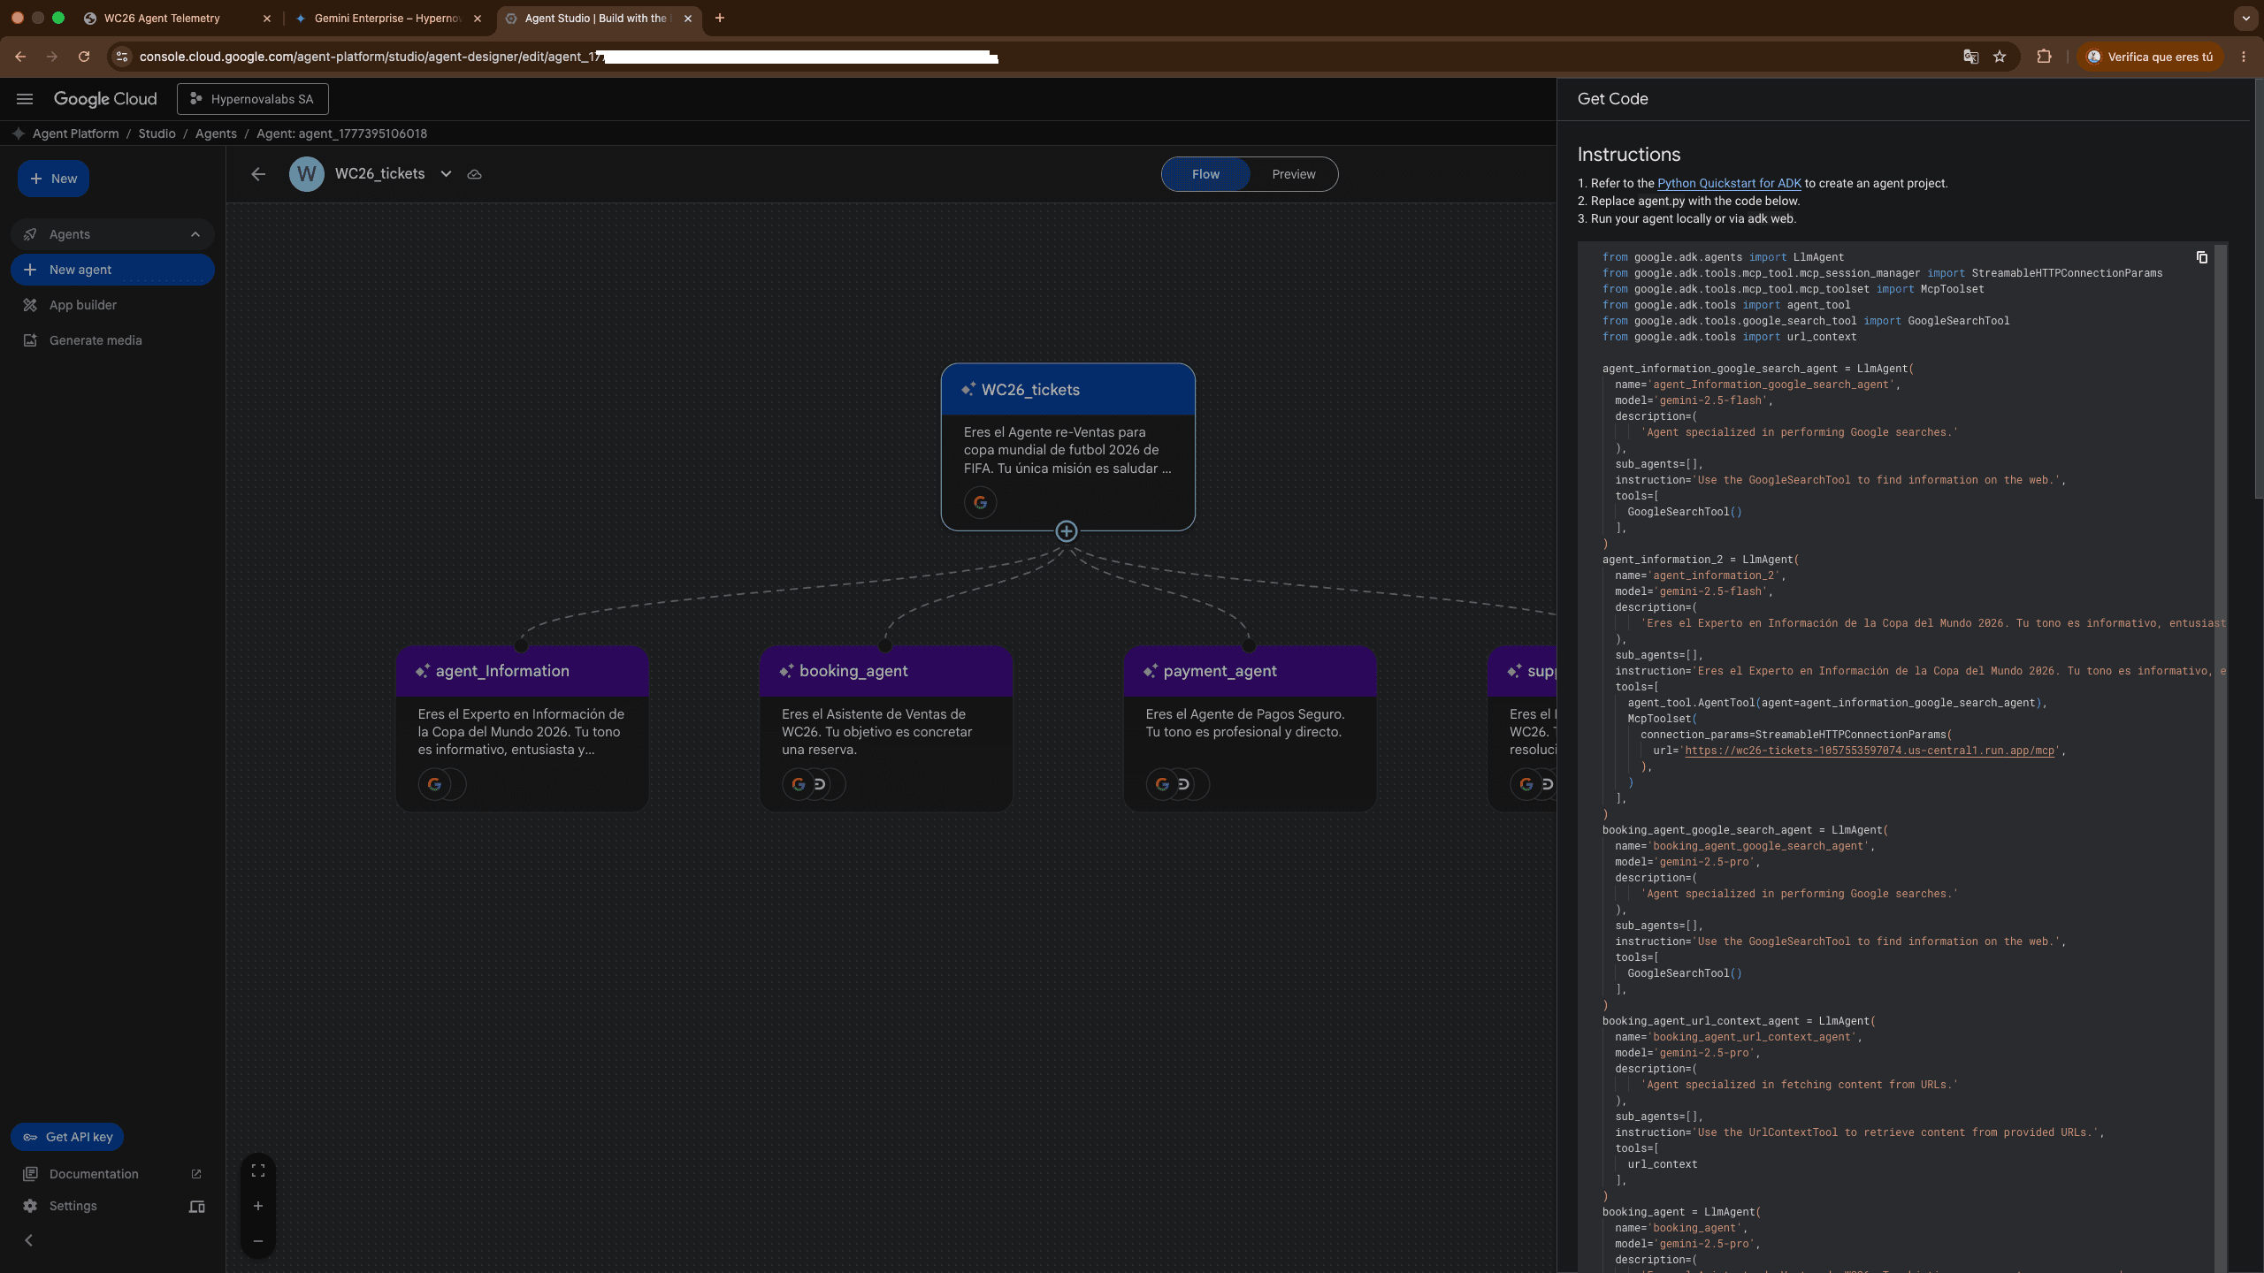Click URL context icon on payment_agent node
The width and height of the screenshot is (2264, 1273).
1184,784
